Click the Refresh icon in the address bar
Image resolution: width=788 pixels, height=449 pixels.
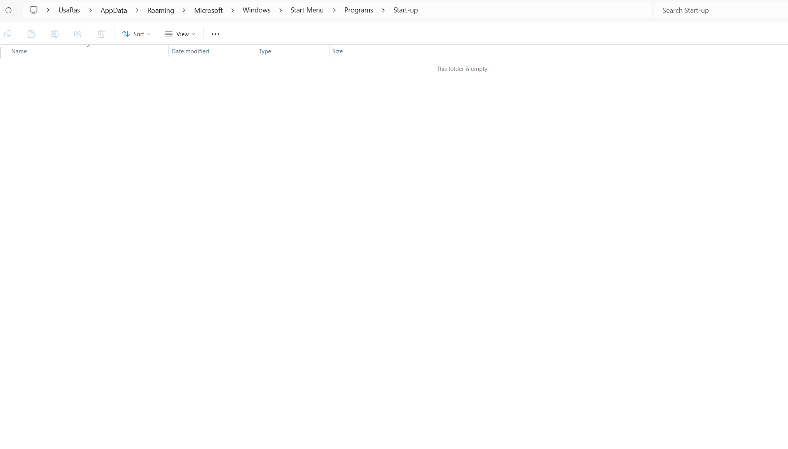9,10
